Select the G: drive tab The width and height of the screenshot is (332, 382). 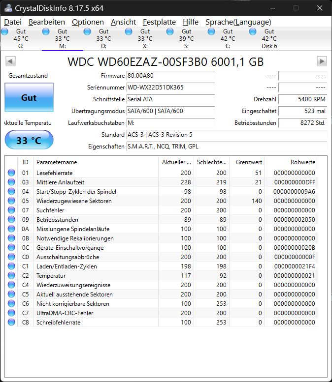coord(21,39)
